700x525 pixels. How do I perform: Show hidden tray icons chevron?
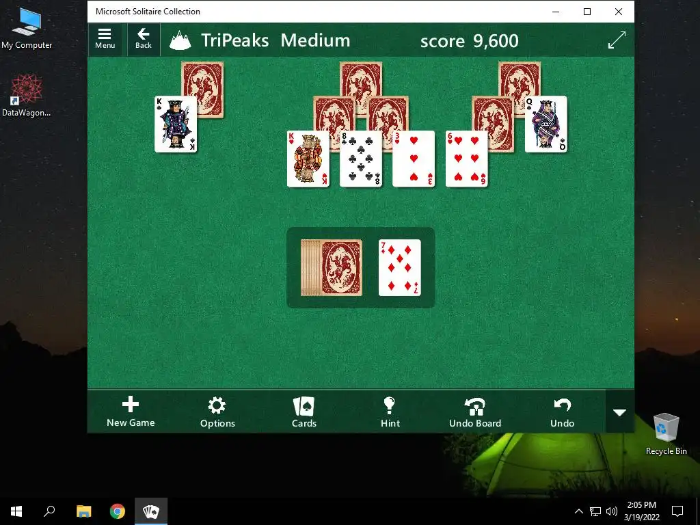(x=578, y=511)
